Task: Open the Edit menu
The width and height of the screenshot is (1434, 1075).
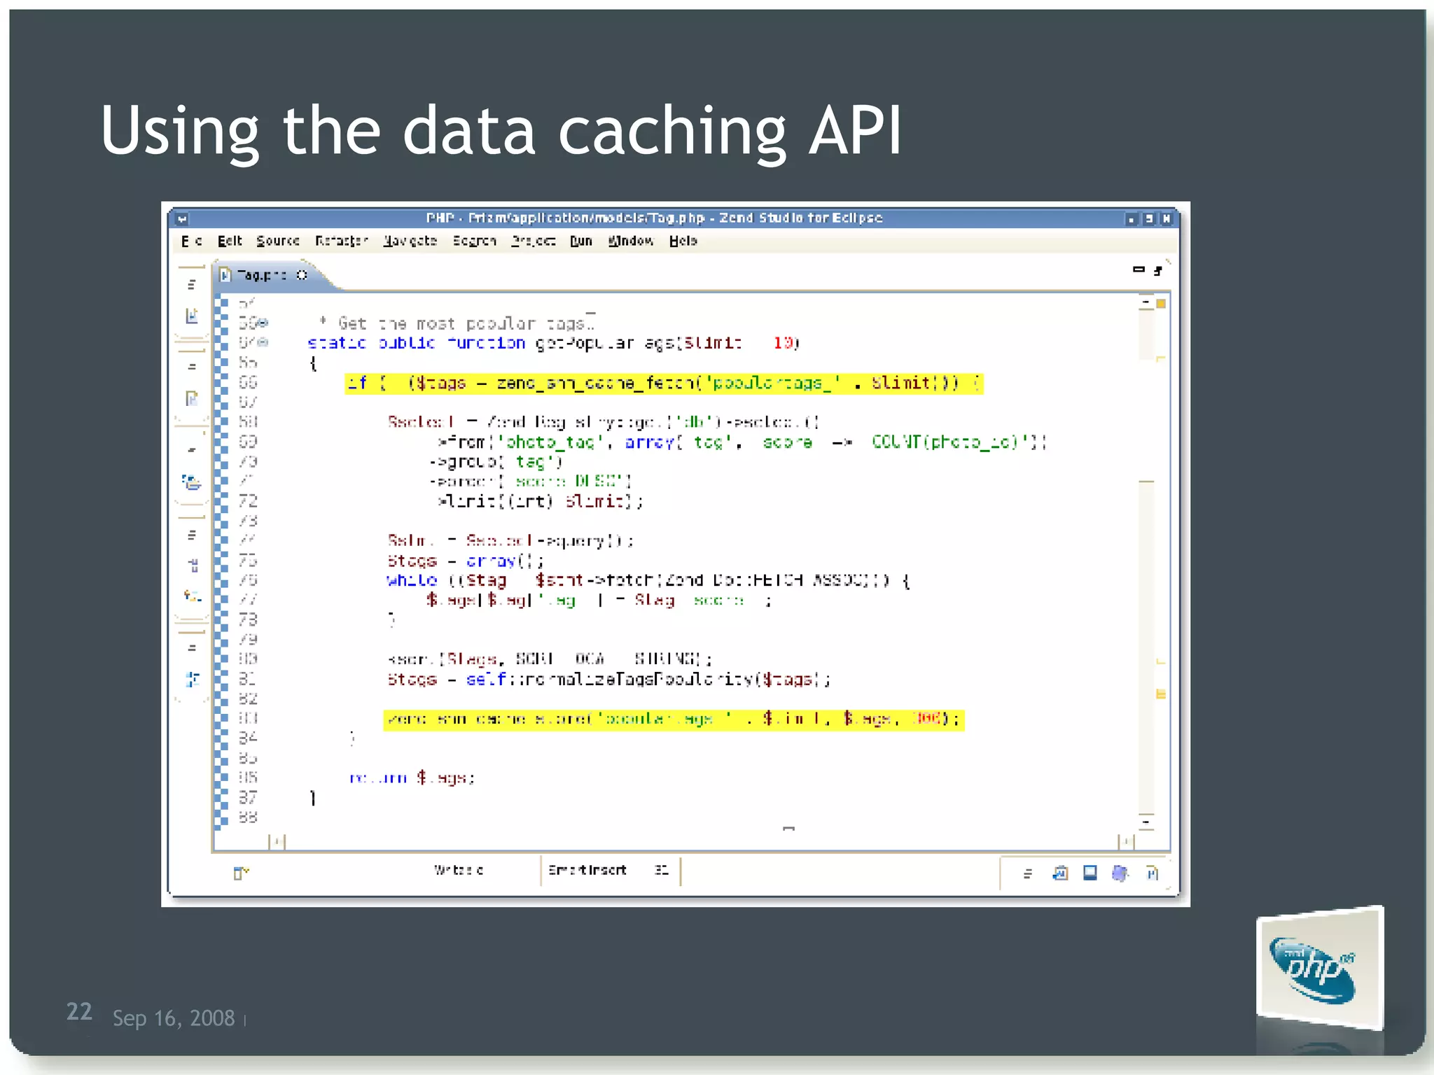Action: [230, 241]
